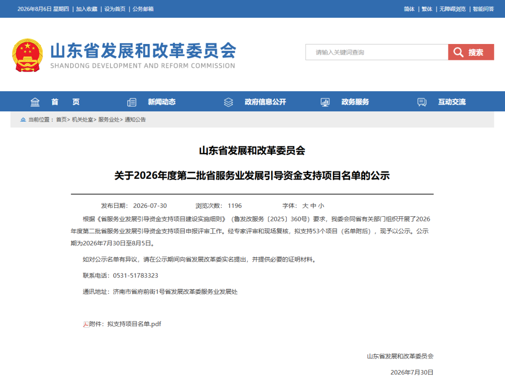Viewport: 505px width, 381px height.
Task: Switch to 繁体 Chinese
Action: pyautogui.click(x=427, y=9)
